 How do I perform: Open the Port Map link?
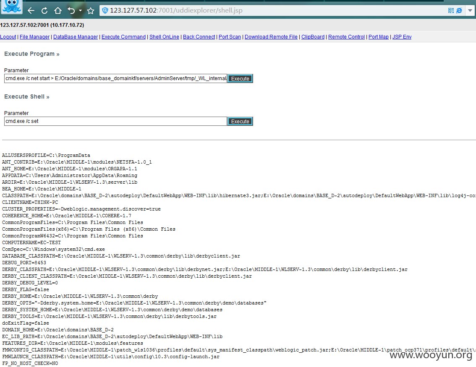pyautogui.click(x=379, y=37)
